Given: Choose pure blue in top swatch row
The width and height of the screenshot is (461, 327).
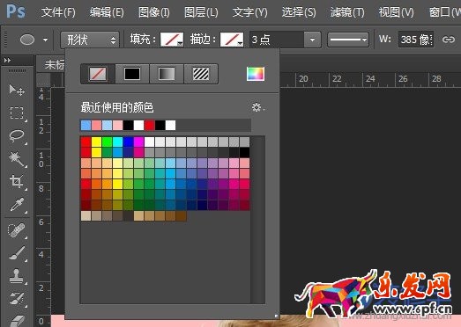Looking at the screenshot, I should click(128, 142).
